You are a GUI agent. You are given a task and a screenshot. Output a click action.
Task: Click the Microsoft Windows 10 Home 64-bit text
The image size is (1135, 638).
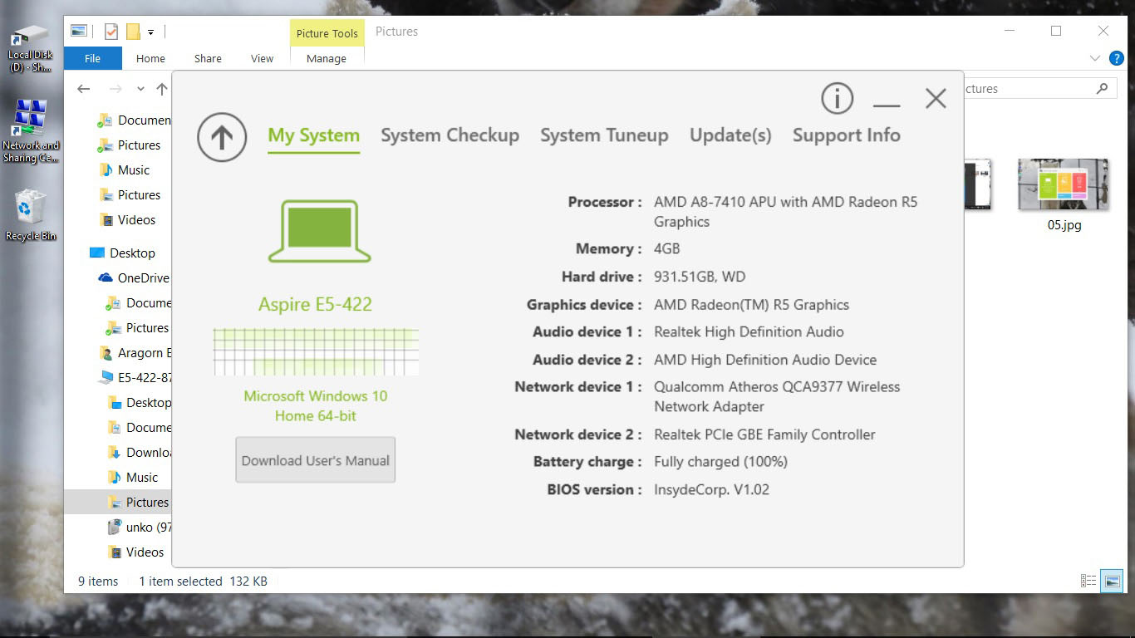pyautogui.click(x=316, y=405)
